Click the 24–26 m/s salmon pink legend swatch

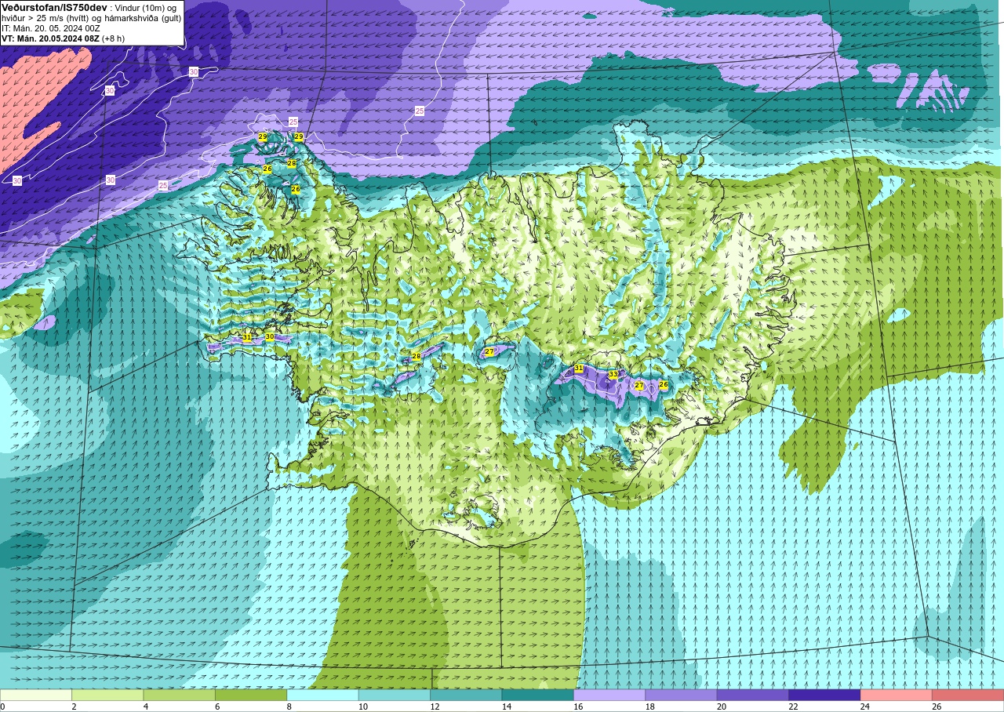coord(897,695)
